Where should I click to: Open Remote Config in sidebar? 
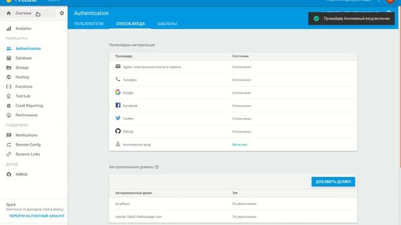(x=28, y=144)
